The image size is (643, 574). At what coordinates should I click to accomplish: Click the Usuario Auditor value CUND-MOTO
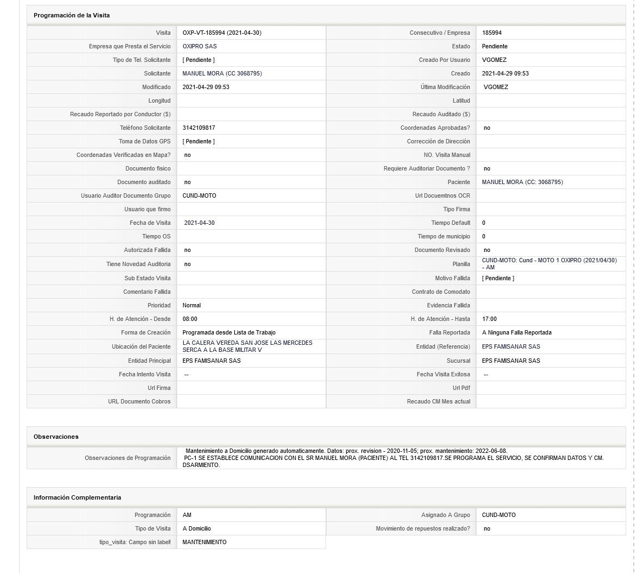[199, 196]
